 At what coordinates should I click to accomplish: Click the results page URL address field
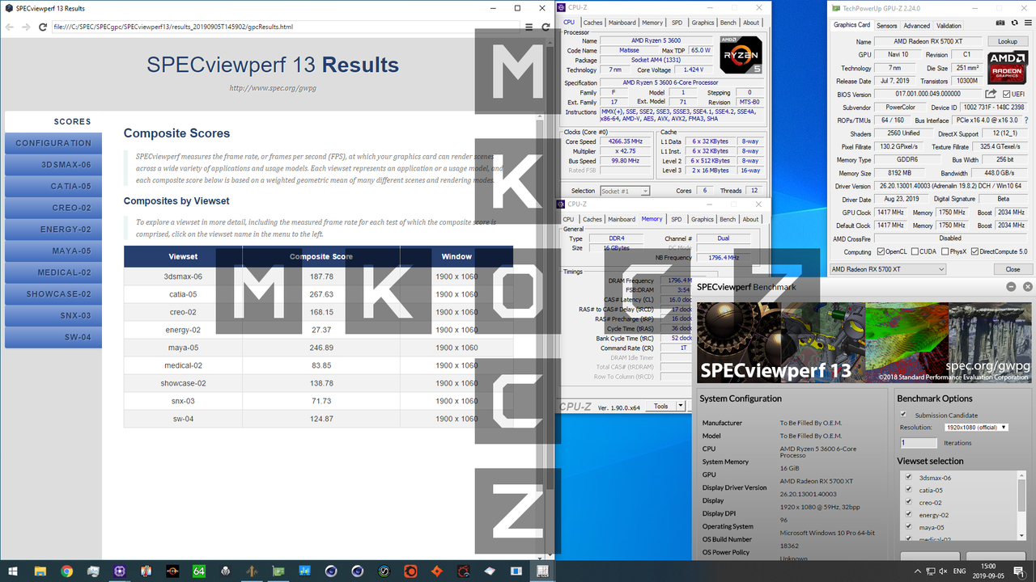pos(285,27)
